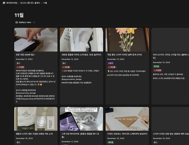Viewport: 189px width, 145px height.
Task: Click the purple 스토리 tag on November 13
Action: point(111,63)
